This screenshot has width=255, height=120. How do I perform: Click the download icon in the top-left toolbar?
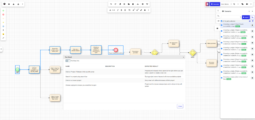(x=14, y=4)
